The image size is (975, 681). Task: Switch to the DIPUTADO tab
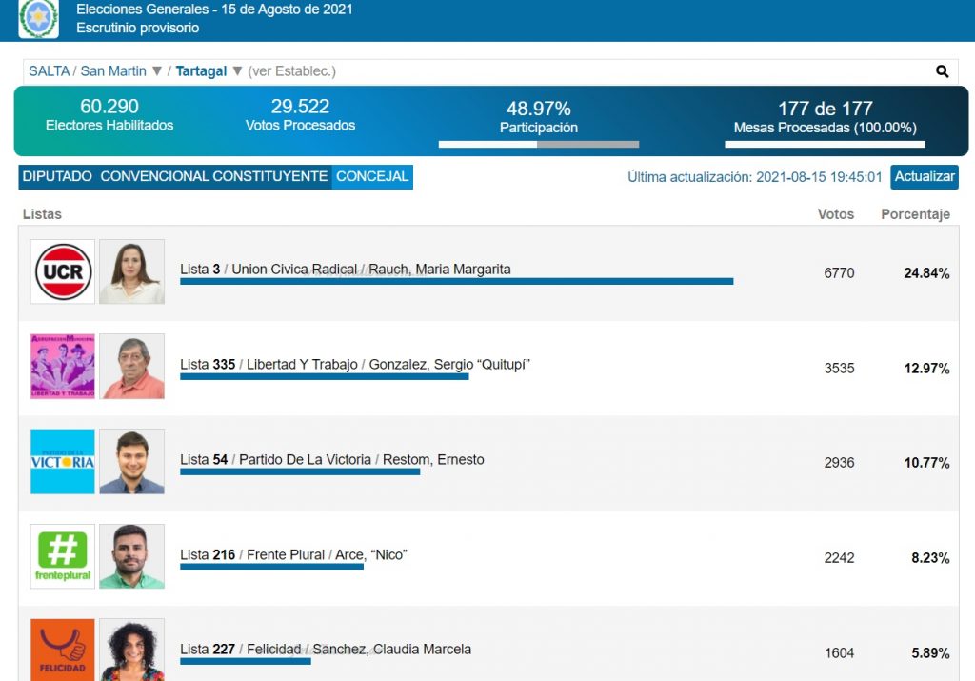click(x=57, y=176)
